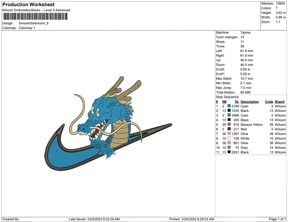288x222 pixels.
Task: Click the Colors value '7'
Action: (277, 8)
